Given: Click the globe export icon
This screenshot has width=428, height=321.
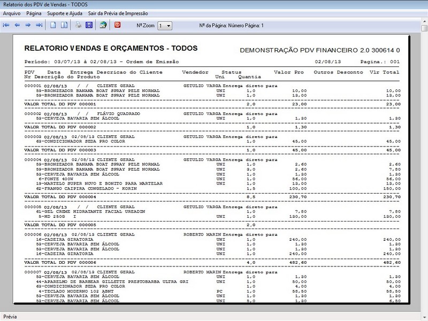Looking at the screenshot, I should tap(103, 25).
